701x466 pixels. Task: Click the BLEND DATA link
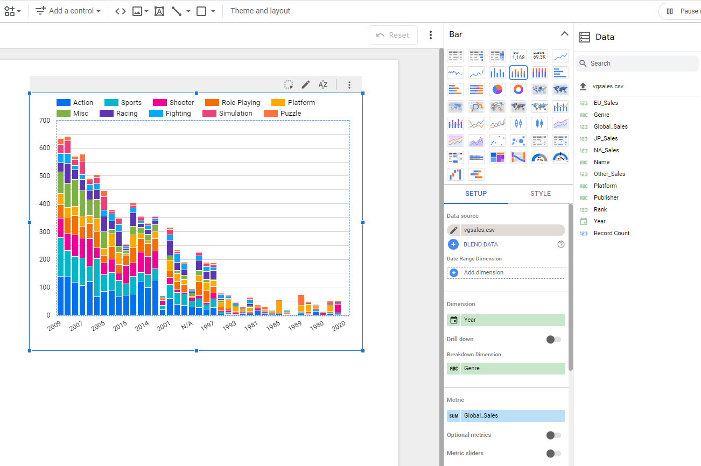[480, 244]
